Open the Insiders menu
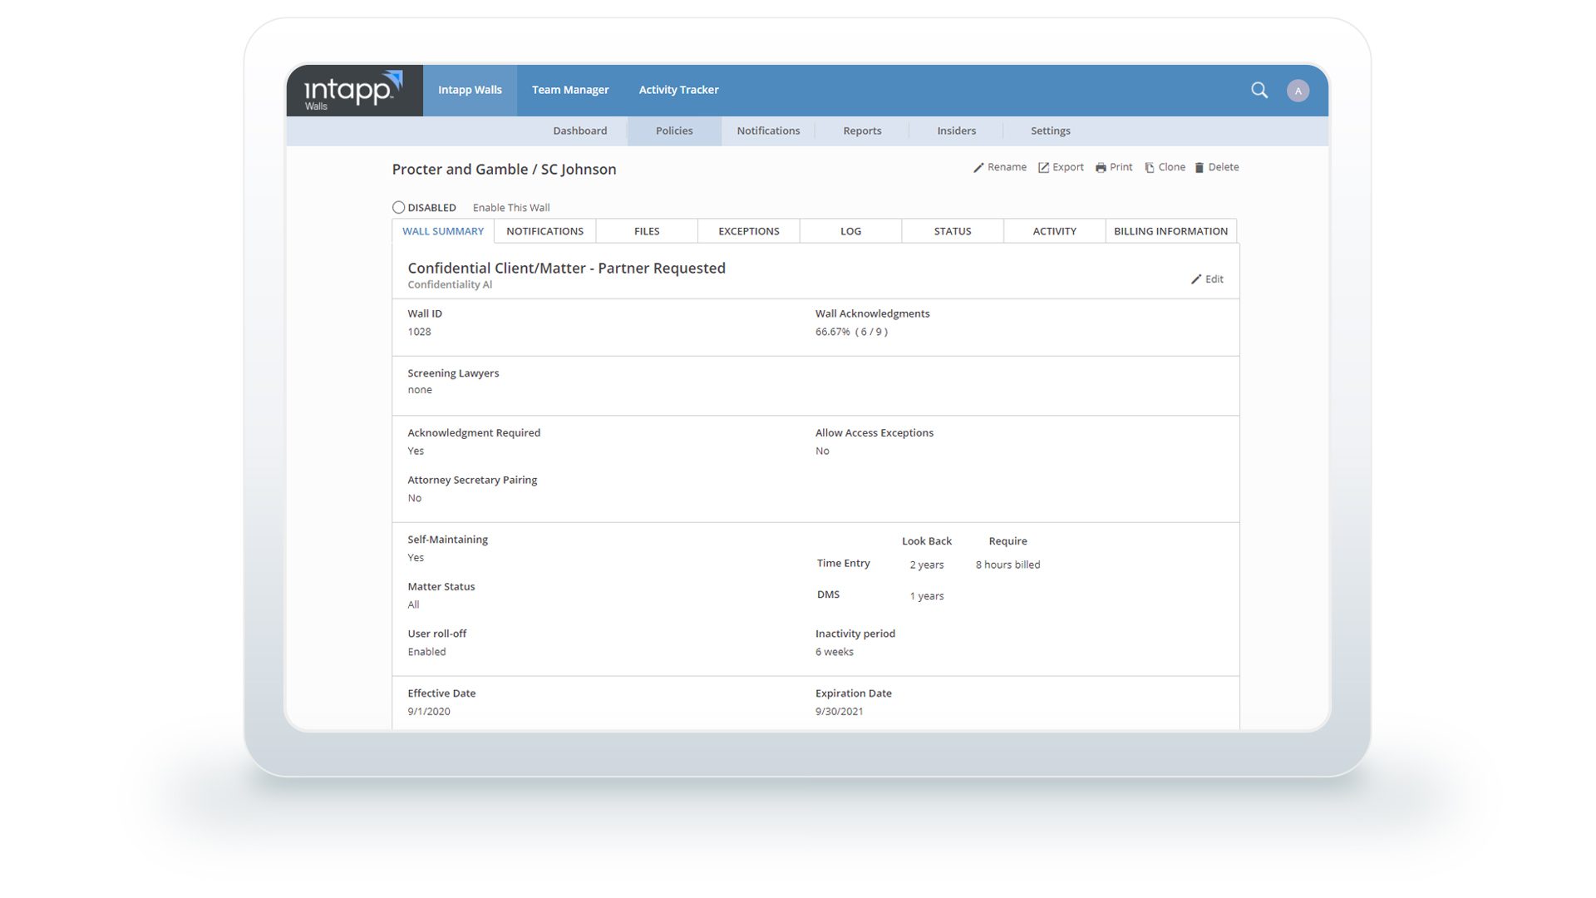 coord(957,131)
